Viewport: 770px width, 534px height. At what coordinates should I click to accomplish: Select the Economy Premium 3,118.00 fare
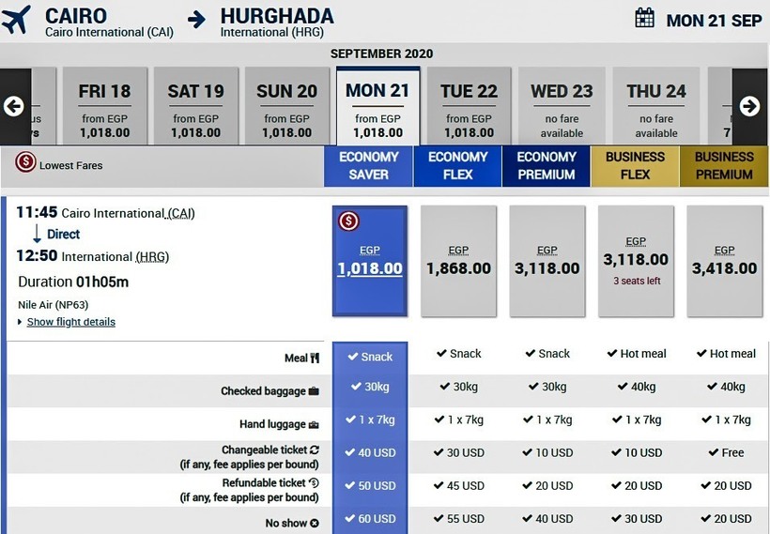point(547,261)
